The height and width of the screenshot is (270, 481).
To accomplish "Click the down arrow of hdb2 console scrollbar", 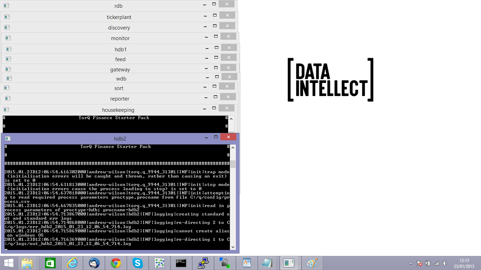I will pyautogui.click(x=233, y=247).
